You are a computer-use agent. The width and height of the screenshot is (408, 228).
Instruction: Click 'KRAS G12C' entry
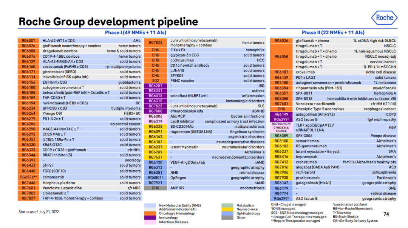[x=52, y=145]
